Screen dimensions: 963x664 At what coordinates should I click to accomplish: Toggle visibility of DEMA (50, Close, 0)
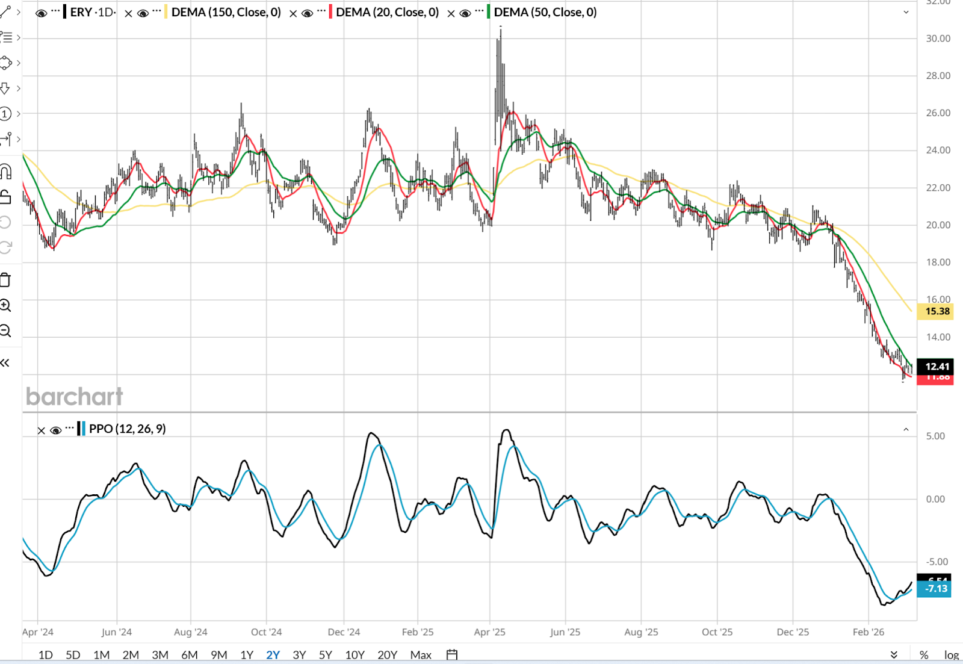point(465,13)
